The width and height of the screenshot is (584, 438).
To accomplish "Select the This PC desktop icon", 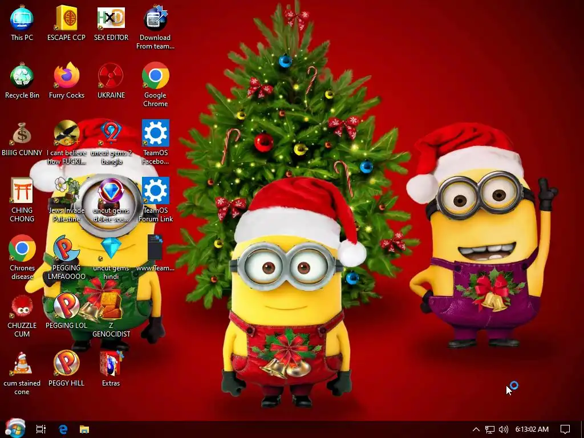I will (x=22, y=18).
